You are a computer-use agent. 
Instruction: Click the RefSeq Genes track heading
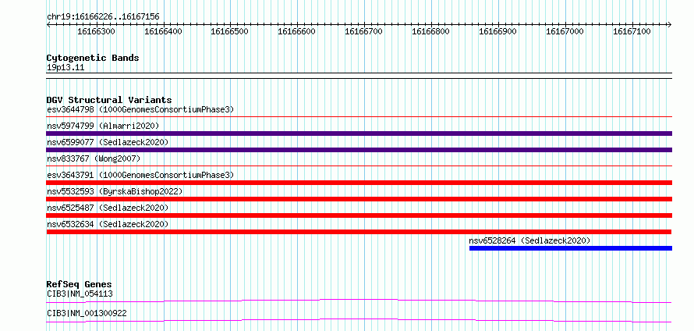click(80, 284)
